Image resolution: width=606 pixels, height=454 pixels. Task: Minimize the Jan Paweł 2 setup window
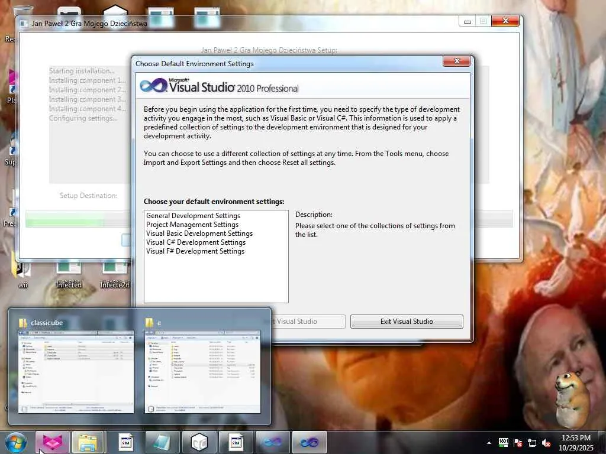tap(468, 21)
